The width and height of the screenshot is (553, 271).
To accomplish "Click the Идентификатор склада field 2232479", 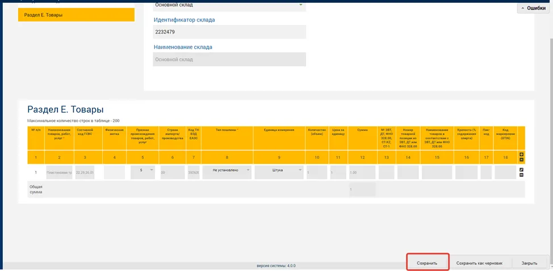I will 229,32.
